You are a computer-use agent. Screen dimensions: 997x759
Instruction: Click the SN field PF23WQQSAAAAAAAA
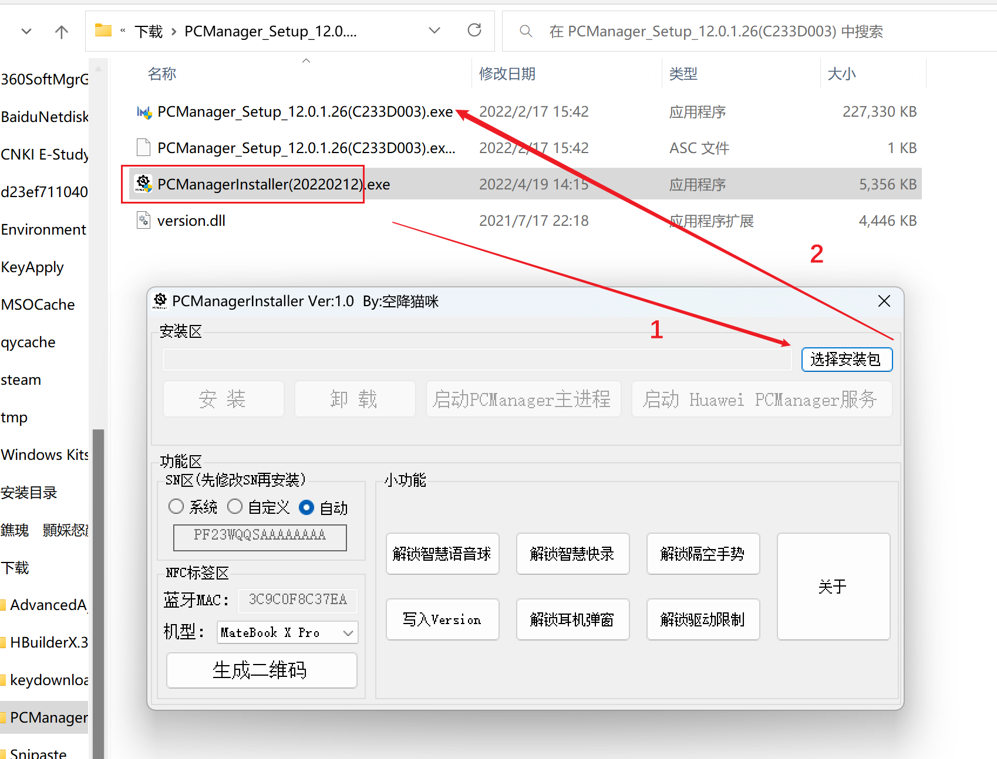pyautogui.click(x=260, y=537)
